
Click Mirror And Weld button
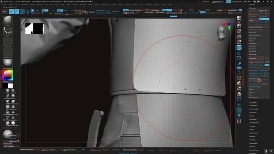pos(137,10)
